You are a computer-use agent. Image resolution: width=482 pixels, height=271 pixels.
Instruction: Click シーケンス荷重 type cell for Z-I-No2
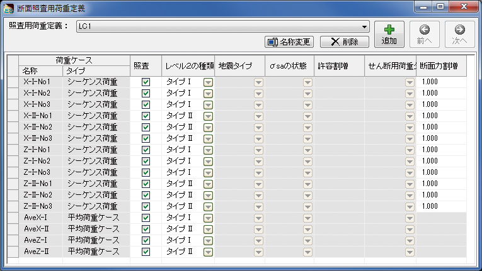96,161
